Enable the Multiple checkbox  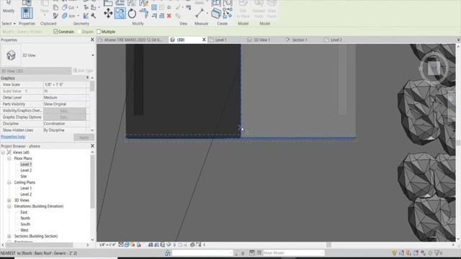coord(99,32)
